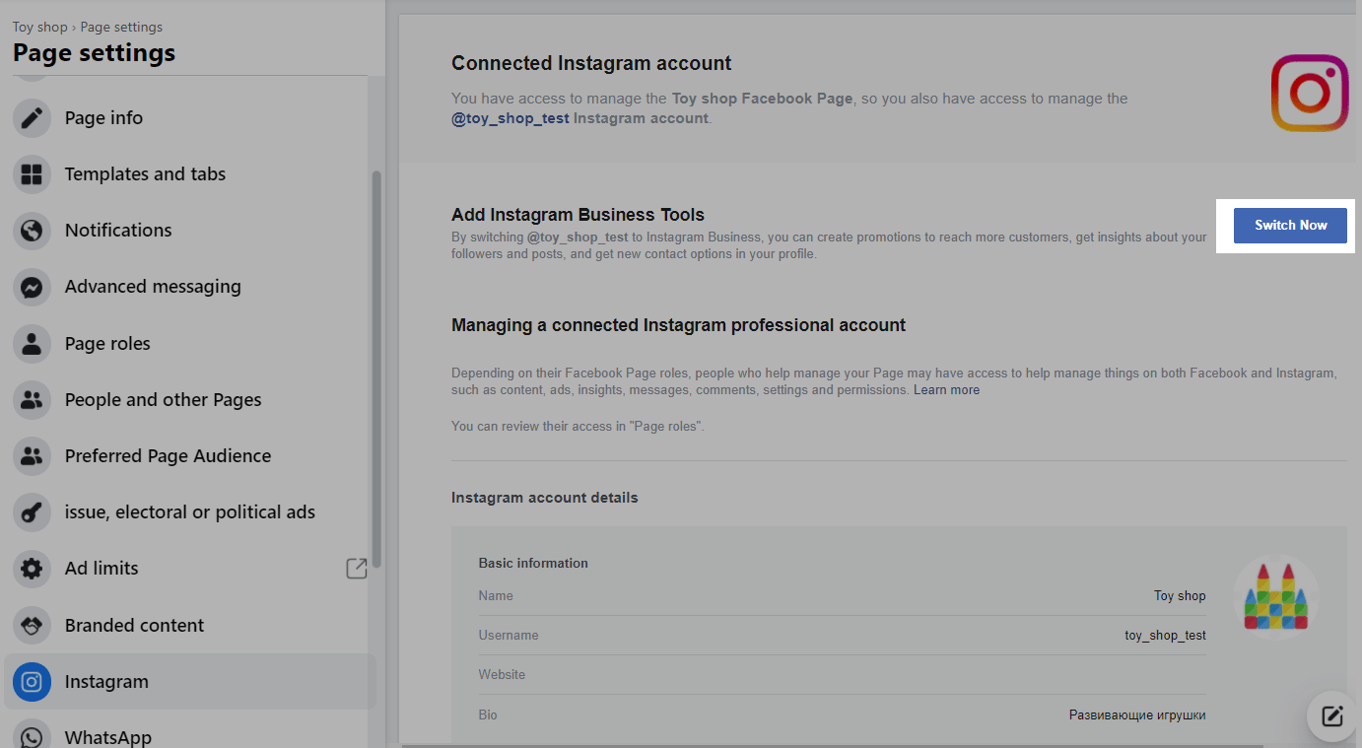Follow the Learn more link
Image resolution: width=1362 pixels, height=748 pixels.
(x=946, y=390)
